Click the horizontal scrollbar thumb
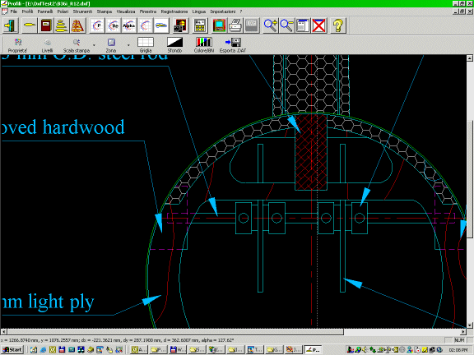The width and height of the screenshot is (474, 355). pyautogui.click(x=175, y=332)
